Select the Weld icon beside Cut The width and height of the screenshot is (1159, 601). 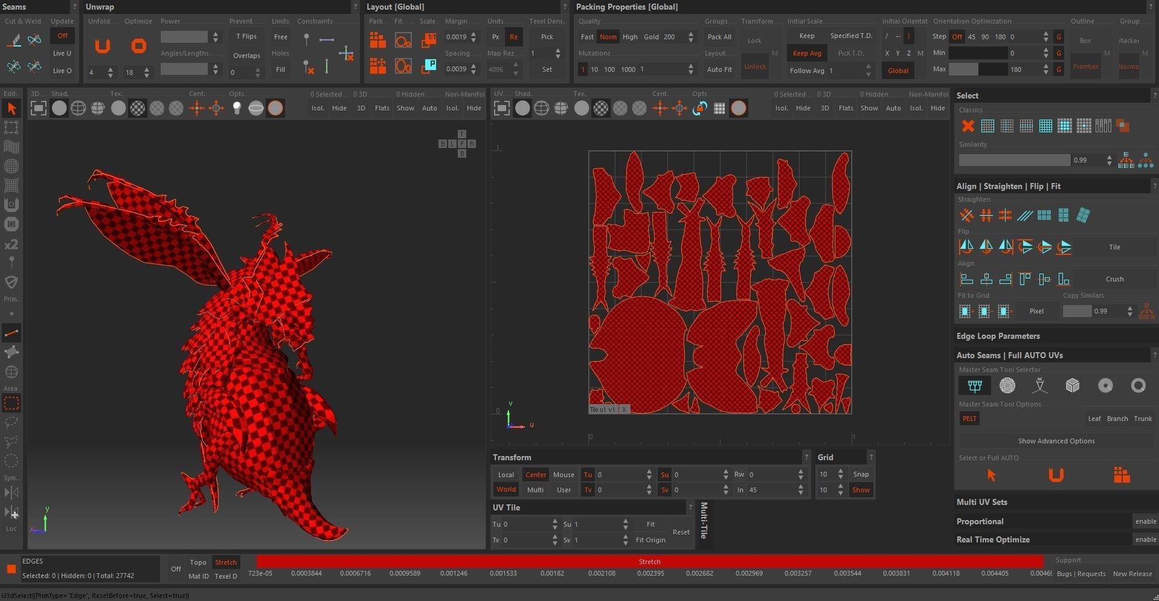[x=34, y=40]
